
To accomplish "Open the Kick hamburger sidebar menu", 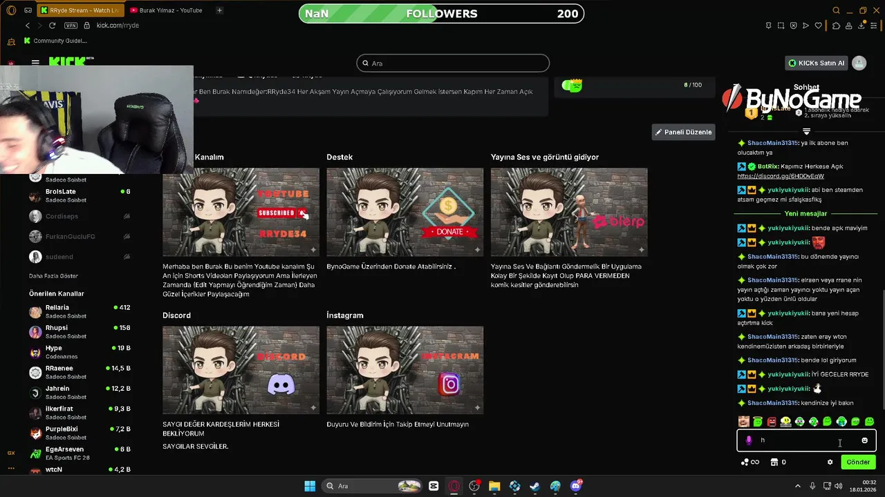I will pyautogui.click(x=35, y=62).
